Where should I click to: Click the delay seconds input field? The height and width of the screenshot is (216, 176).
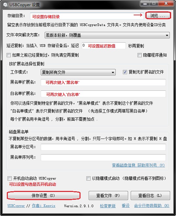click(x=104, y=46)
